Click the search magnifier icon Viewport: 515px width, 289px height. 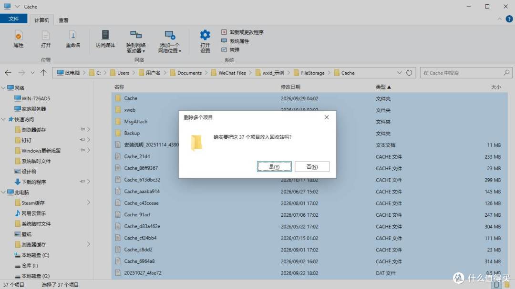506,73
